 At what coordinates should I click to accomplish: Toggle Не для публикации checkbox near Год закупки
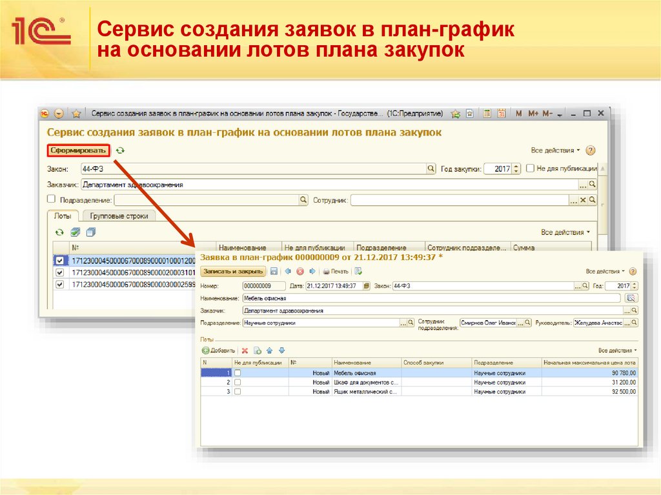click(x=531, y=168)
